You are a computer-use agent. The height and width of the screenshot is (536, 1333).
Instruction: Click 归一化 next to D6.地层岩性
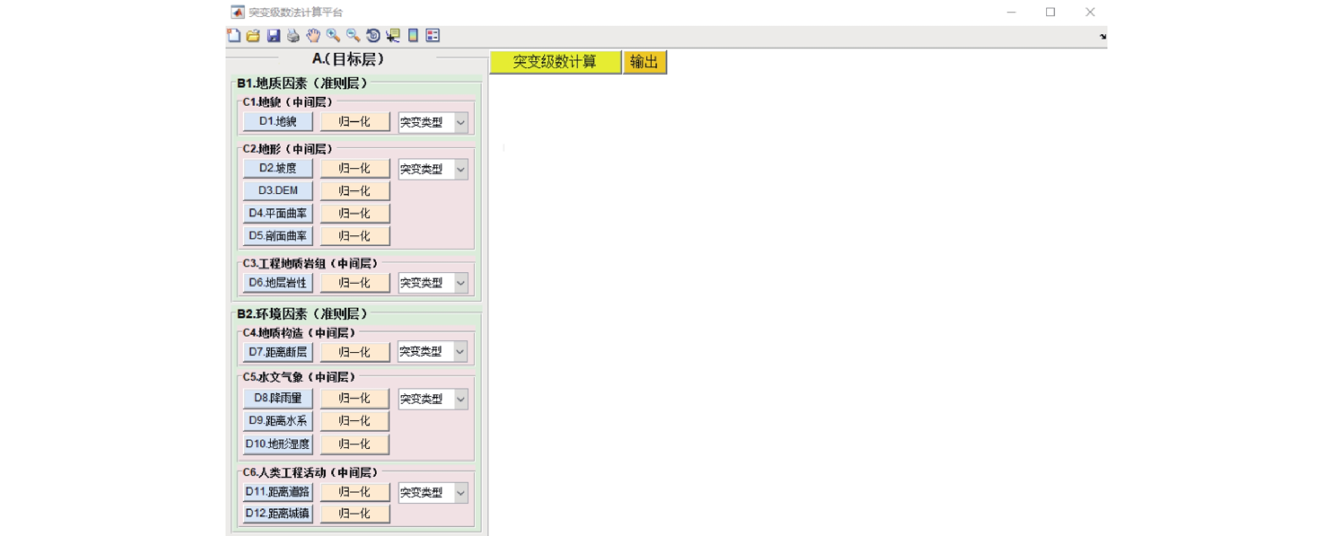(355, 283)
